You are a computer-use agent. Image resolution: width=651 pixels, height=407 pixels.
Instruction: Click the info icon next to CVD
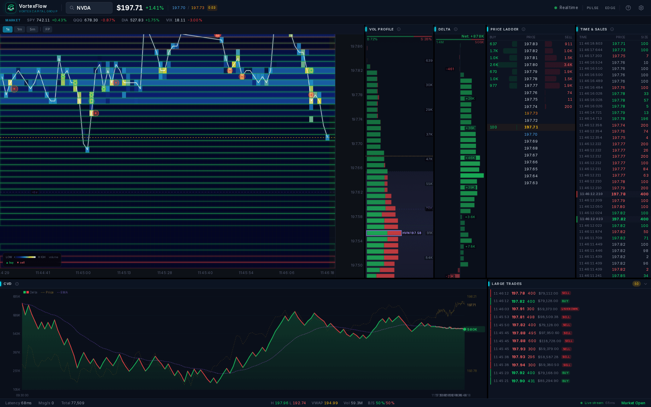(17, 284)
